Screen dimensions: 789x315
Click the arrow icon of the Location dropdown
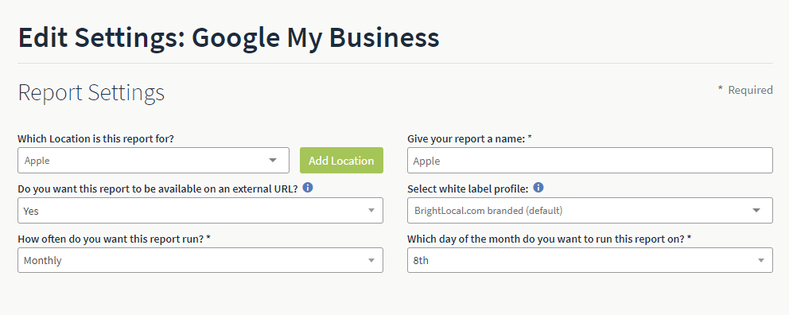(273, 161)
